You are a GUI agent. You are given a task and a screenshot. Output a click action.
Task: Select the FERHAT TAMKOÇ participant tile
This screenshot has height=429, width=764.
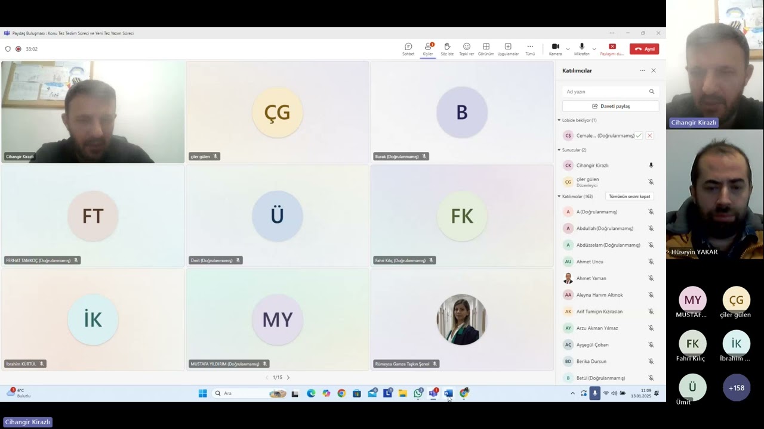pyautogui.click(x=93, y=216)
